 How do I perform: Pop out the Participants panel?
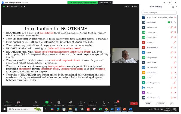[173, 7]
